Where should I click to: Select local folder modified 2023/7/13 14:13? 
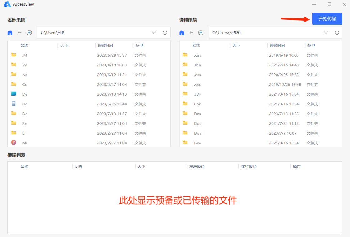(x=89, y=94)
